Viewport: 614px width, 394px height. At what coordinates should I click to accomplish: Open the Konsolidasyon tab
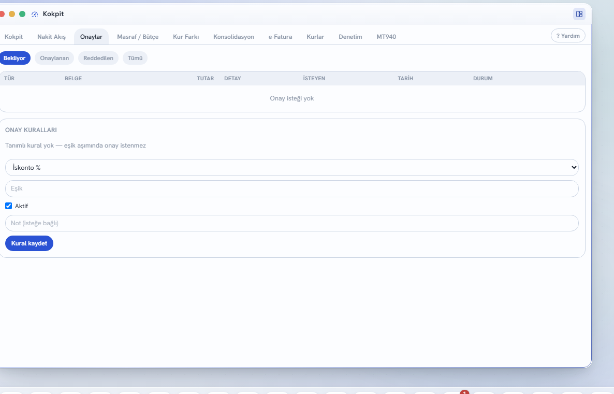pyautogui.click(x=234, y=37)
